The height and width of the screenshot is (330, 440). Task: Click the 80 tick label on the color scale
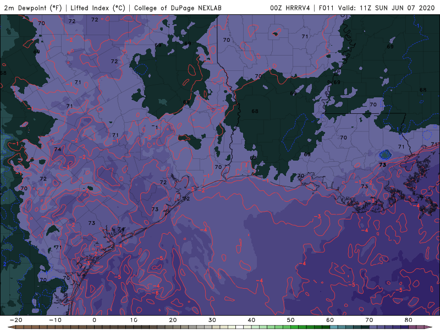(409, 320)
